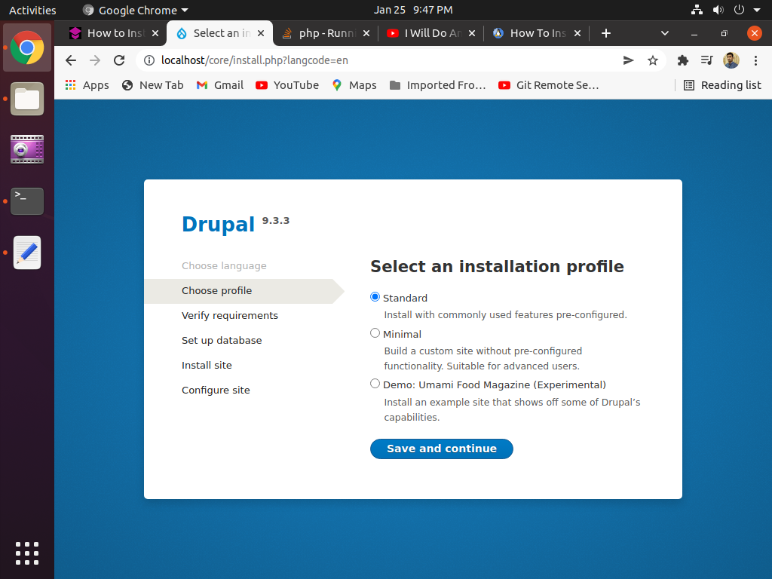Click the volume speaker icon
Viewport: 772px width, 579px height.
tap(718, 10)
